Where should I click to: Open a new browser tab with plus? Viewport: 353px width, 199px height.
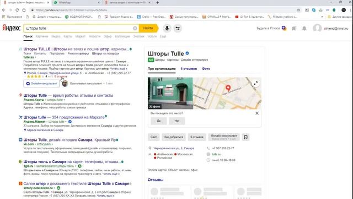[x=157, y=2]
